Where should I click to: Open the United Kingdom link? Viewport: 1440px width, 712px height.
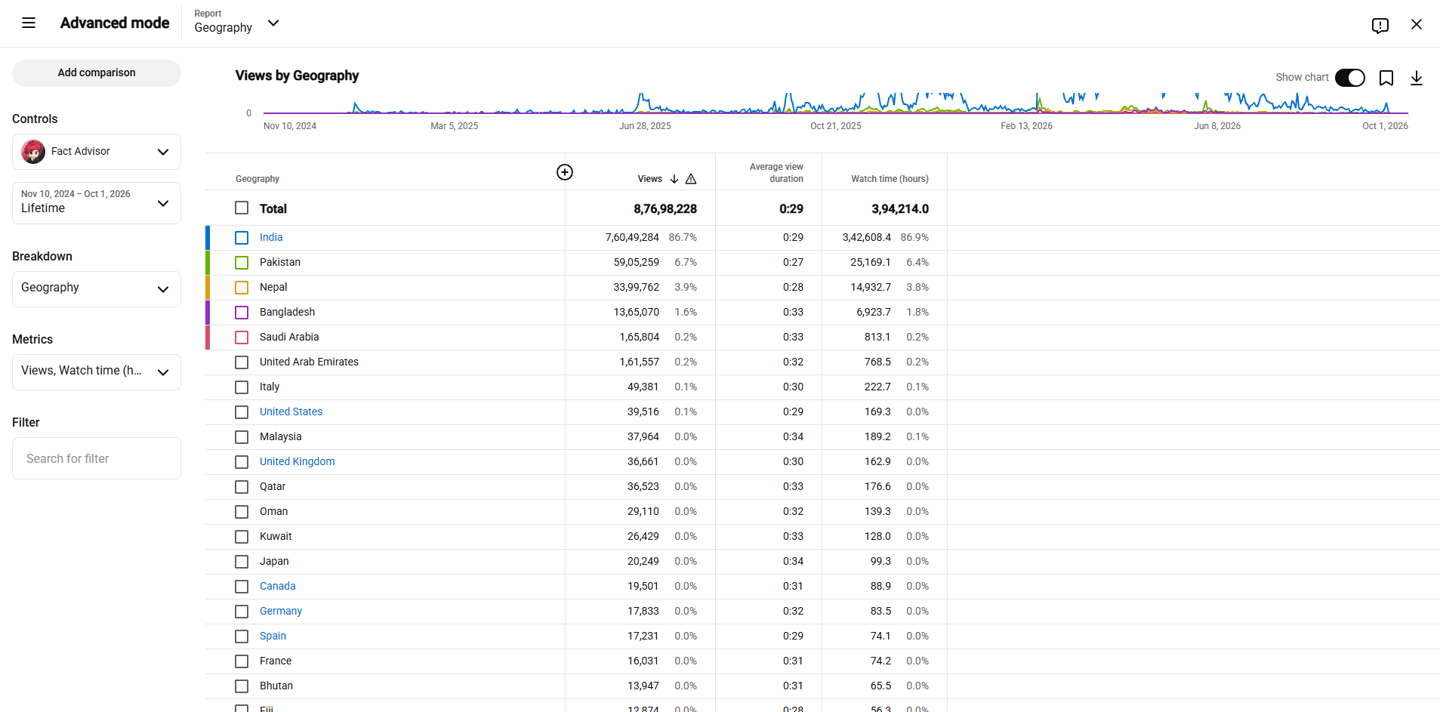297,461
